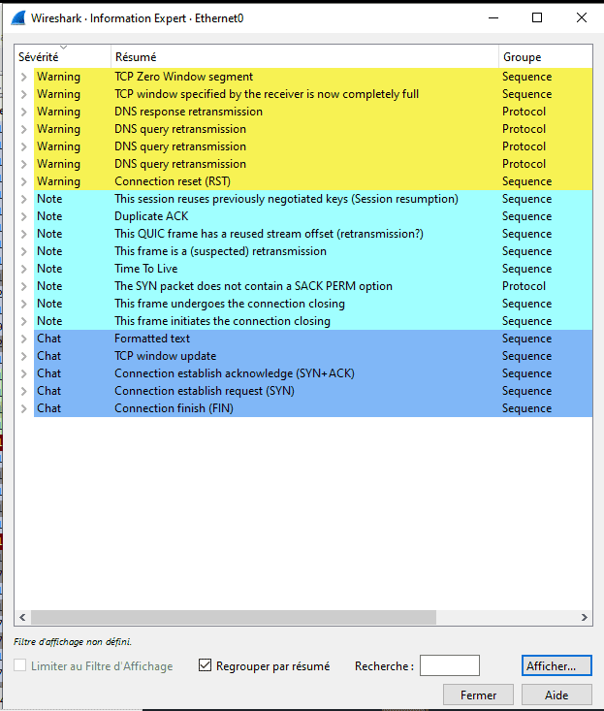Sort by the Résumé column header
The image size is (604, 711).
(x=304, y=56)
